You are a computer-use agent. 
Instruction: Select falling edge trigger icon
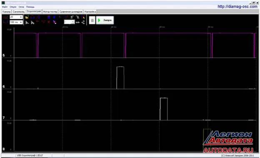click(77, 17)
